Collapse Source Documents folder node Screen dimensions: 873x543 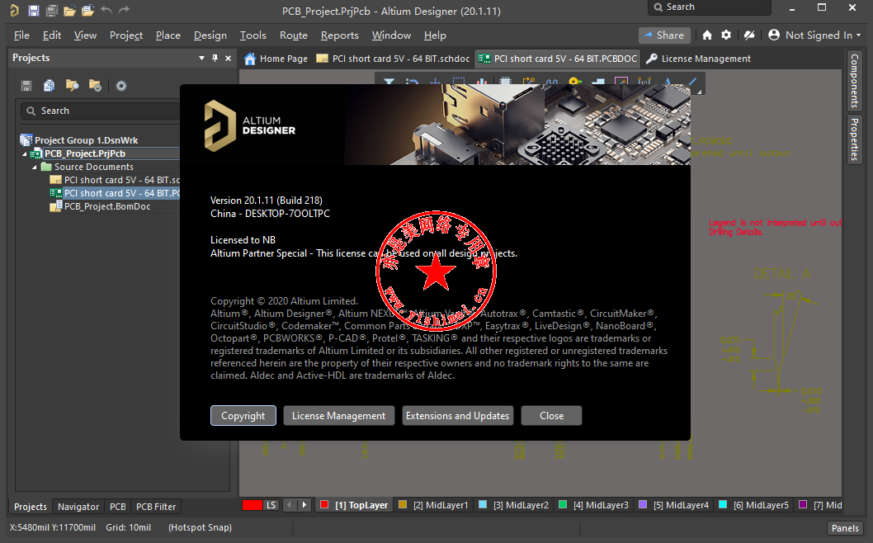coord(35,167)
